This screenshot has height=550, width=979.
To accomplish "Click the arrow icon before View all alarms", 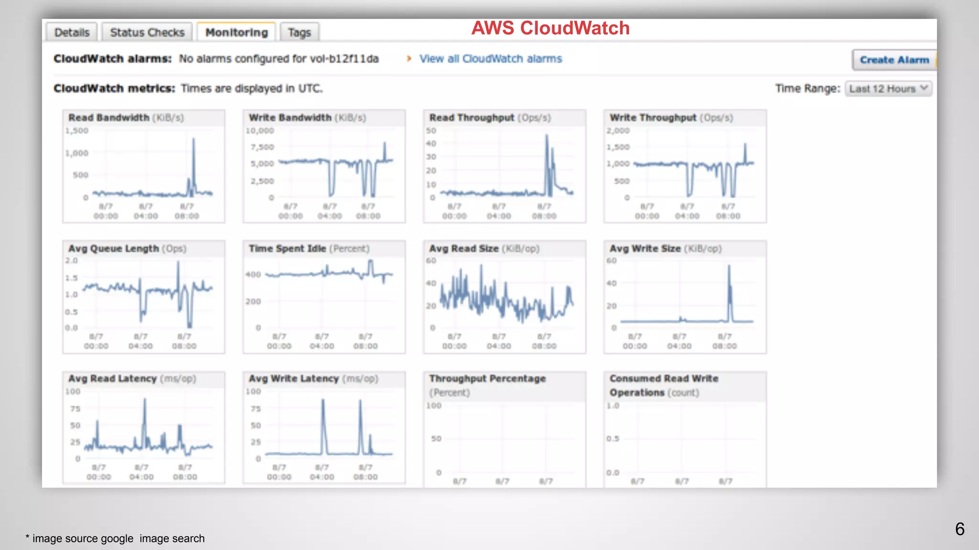I will (409, 59).
